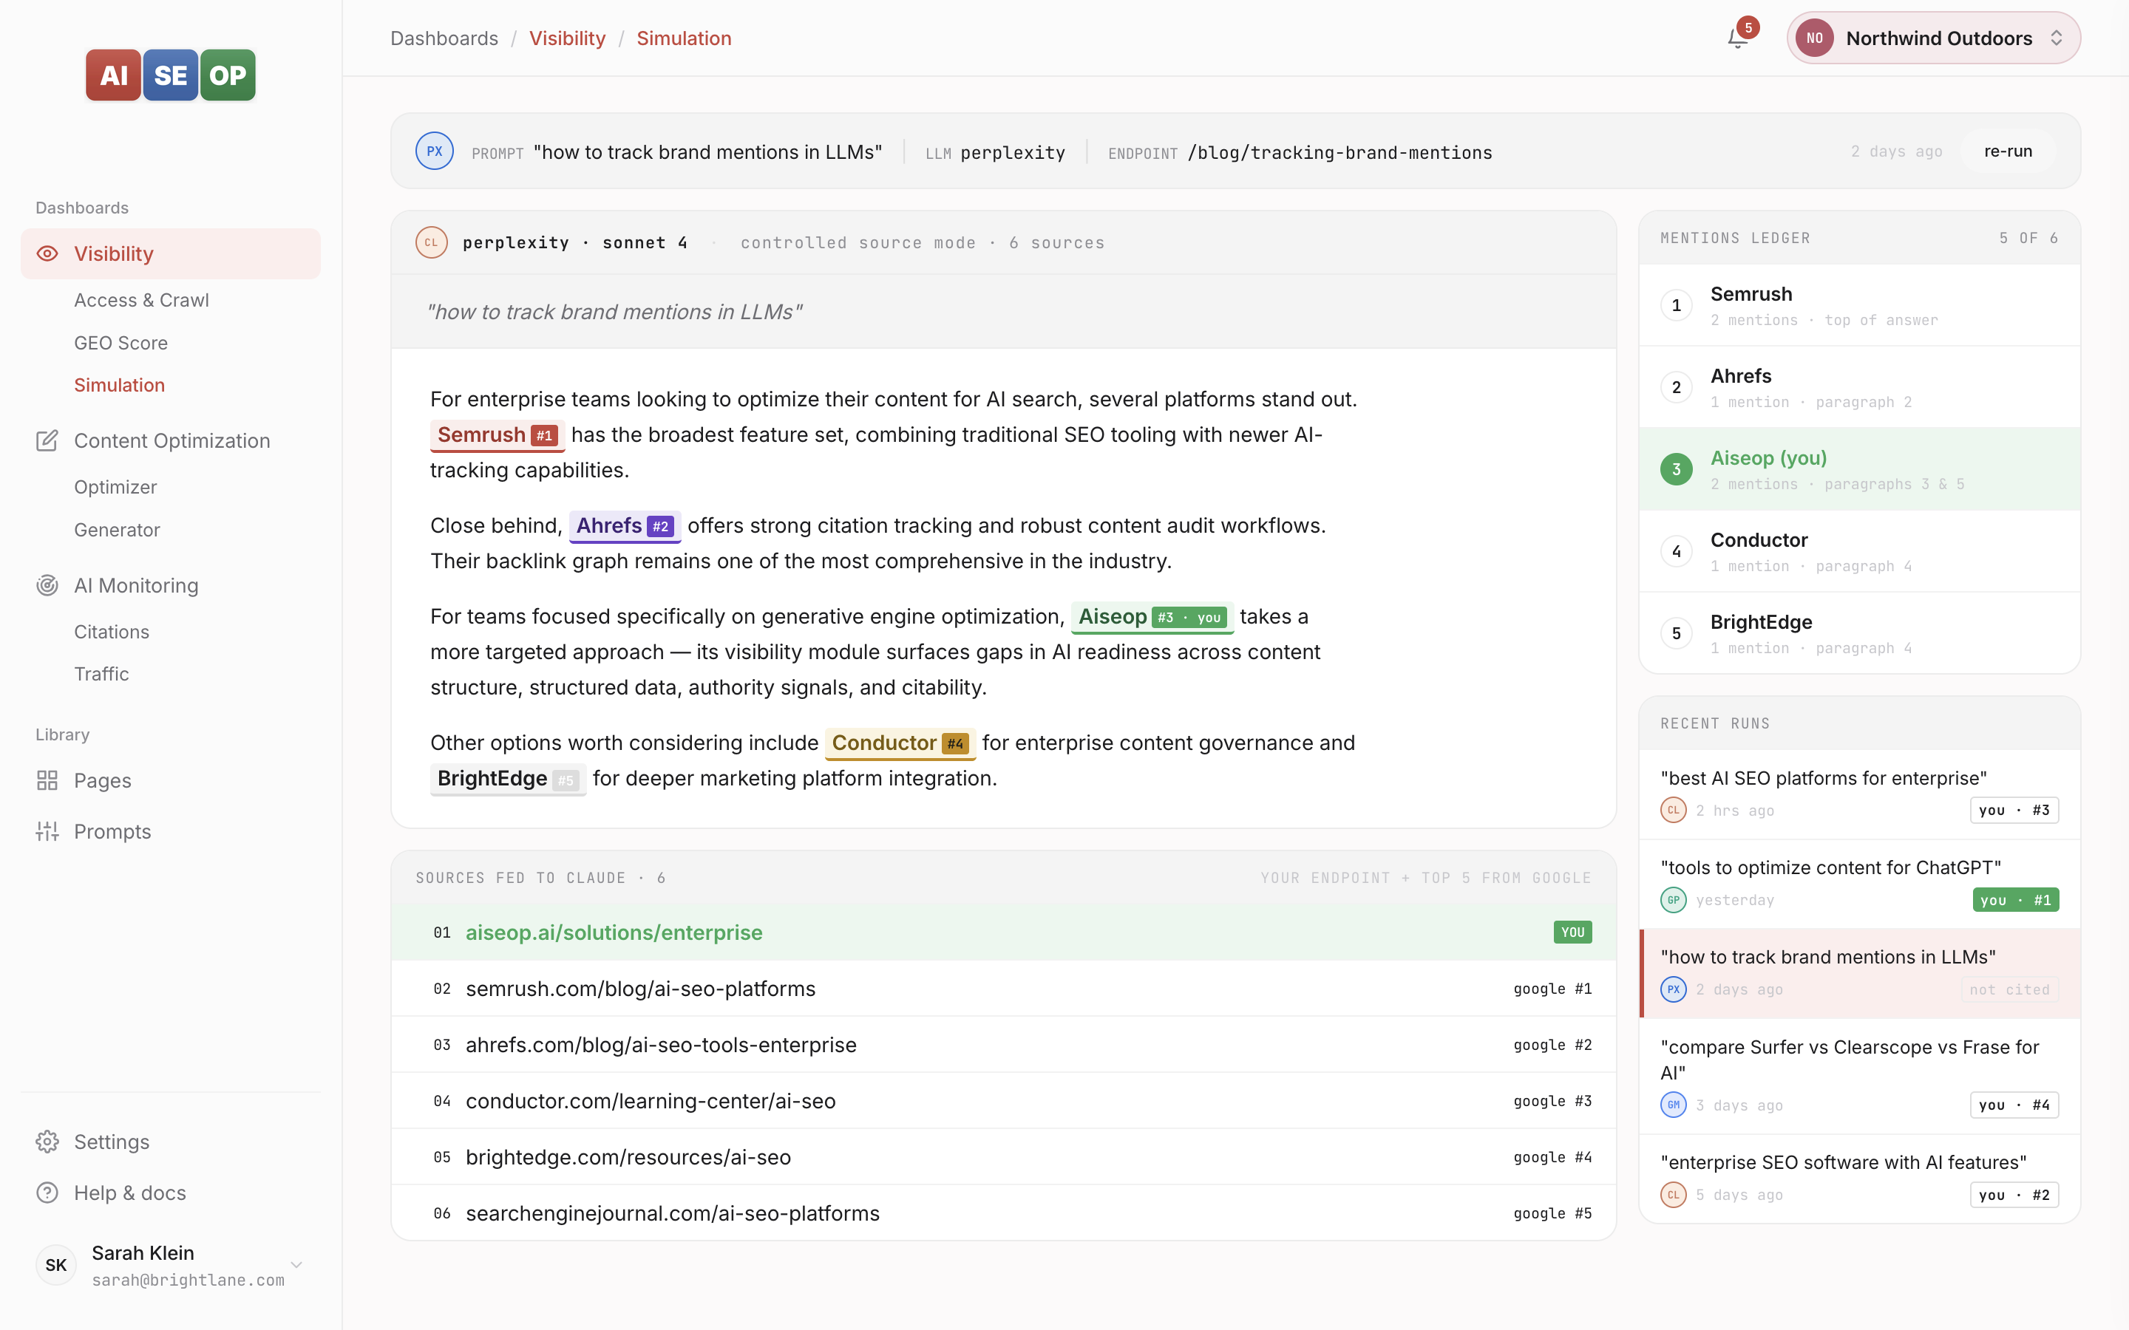Viewport: 2129px width, 1330px height.
Task: Click the PX badge in prompt bar
Action: pos(435,151)
